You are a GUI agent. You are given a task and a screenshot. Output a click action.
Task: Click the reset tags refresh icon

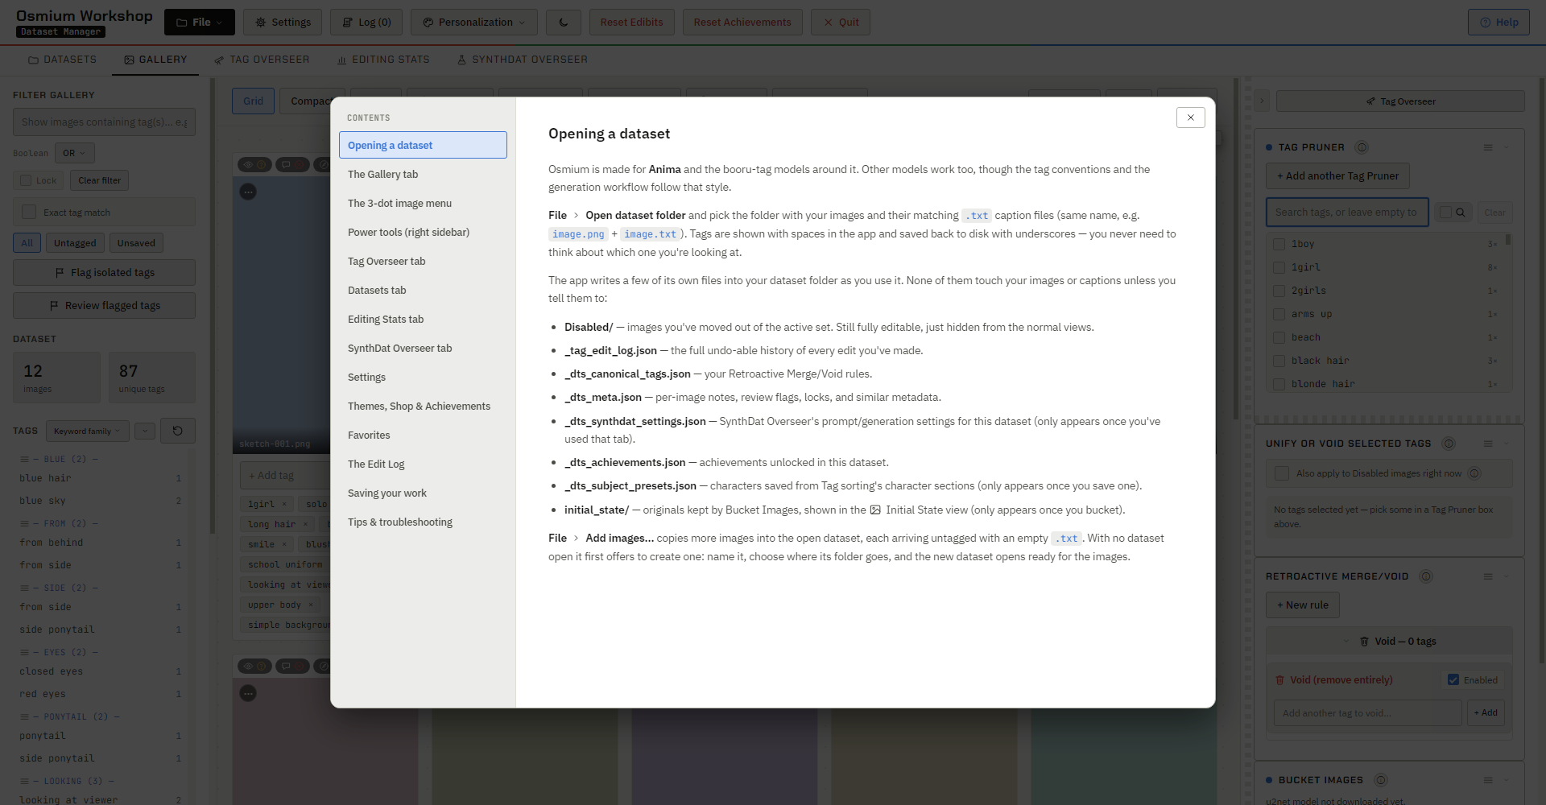click(x=178, y=431)
